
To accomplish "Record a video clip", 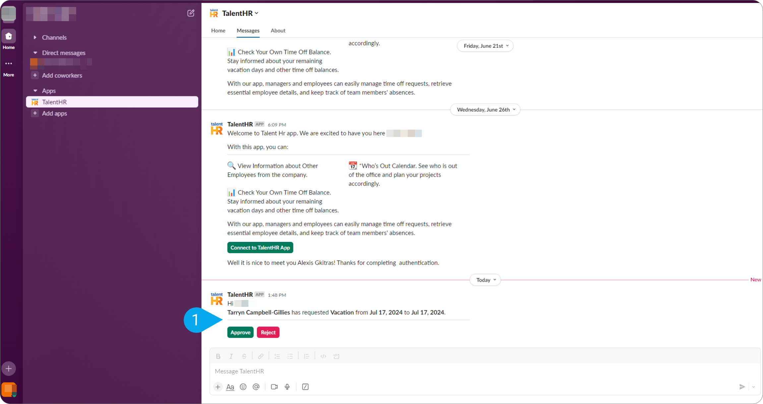I will [274, 387].
